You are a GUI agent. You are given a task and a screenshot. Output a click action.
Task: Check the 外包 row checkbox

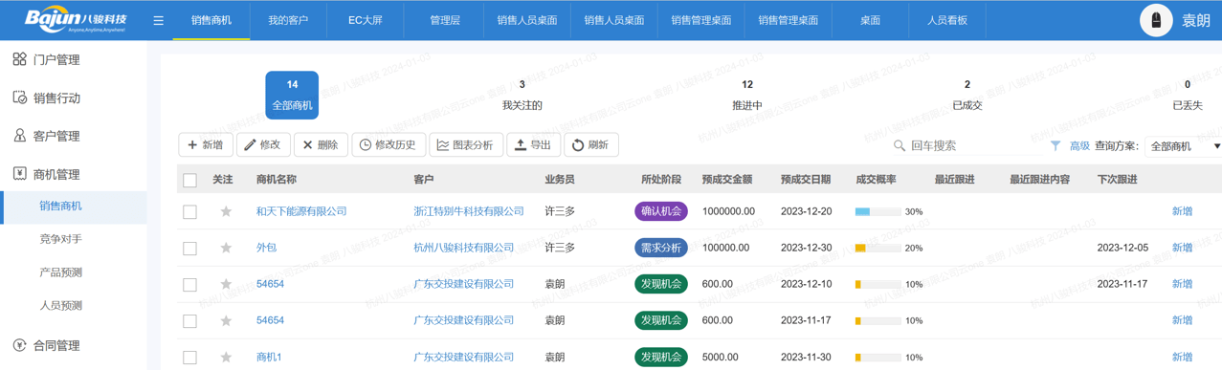(189, 248)
